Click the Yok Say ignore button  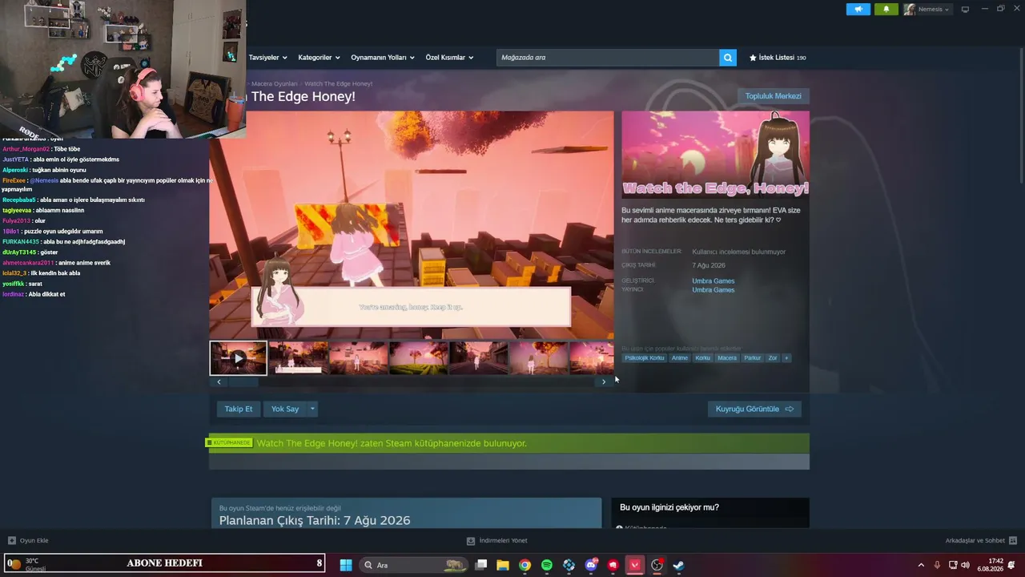[285, 409]
